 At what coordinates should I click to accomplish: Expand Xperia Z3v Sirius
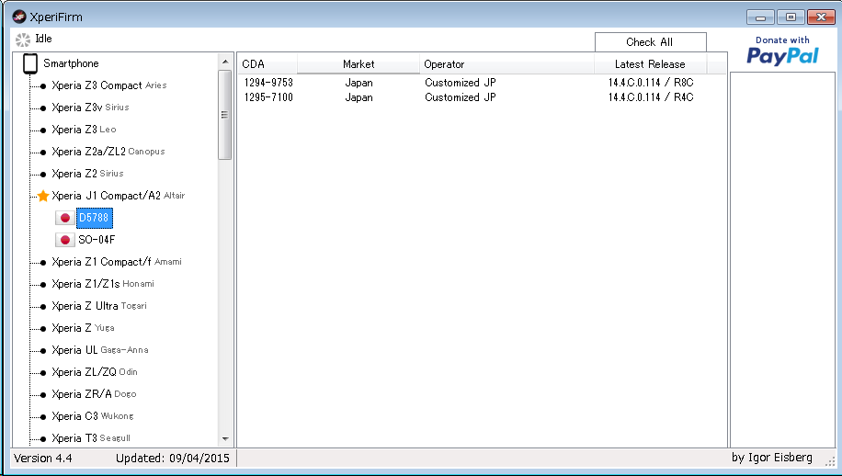(90, 108)
